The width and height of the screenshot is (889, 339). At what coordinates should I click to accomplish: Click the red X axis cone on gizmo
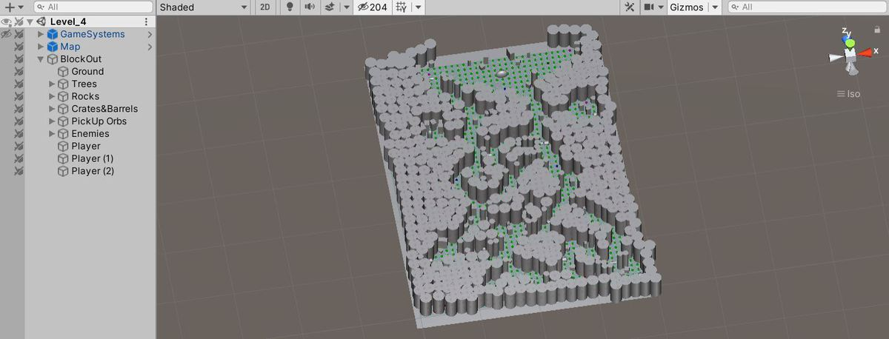(865, 52)
